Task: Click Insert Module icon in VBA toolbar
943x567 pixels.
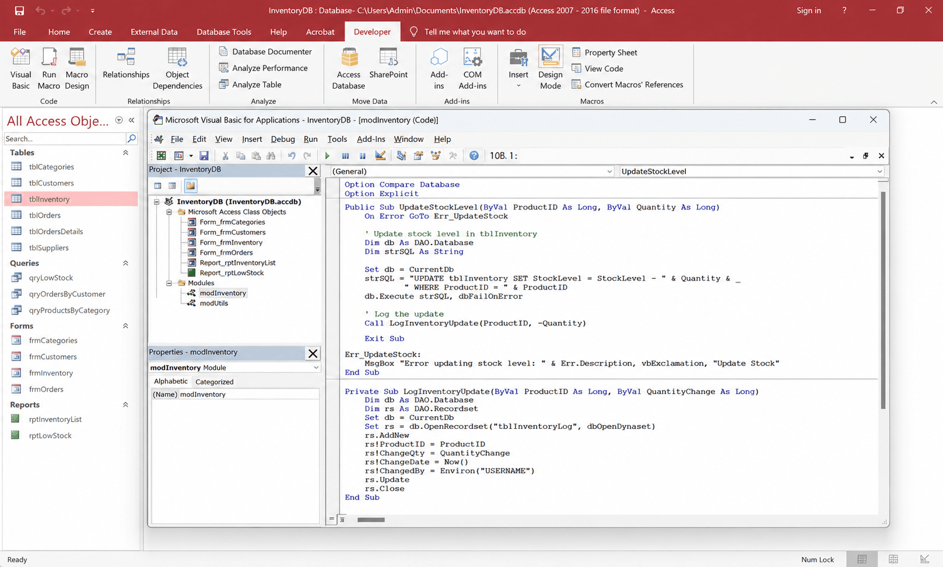Action: [x=179, y=156]
